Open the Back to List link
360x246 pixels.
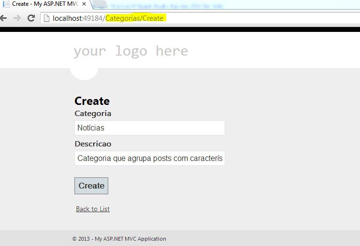93,209
